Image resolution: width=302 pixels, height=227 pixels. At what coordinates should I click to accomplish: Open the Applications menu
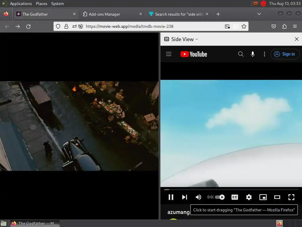(21, 4)
